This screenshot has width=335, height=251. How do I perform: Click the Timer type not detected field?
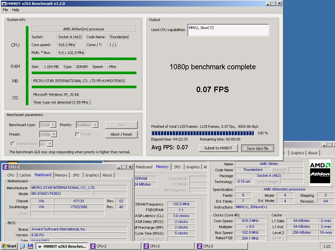point(62,102)
